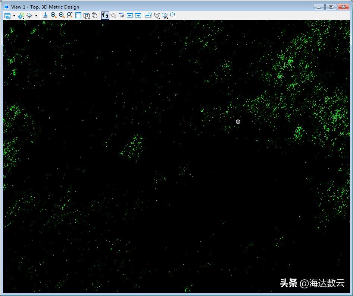Toggle the Walk footprints tool
This screenshot has height=296, width=353.
[105, 16]
